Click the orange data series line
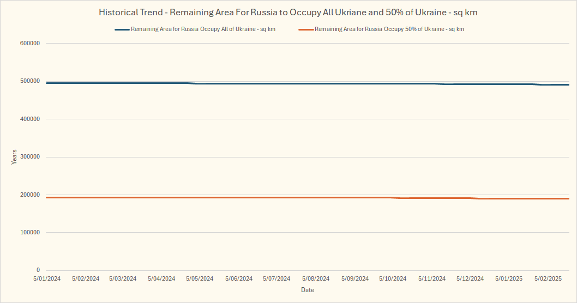 pyautogui.click(x=305, y=197)
